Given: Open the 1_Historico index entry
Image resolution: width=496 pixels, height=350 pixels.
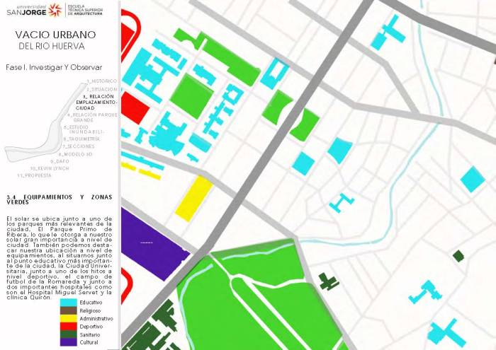Looking at the screenshot, I should click(102, 81).
